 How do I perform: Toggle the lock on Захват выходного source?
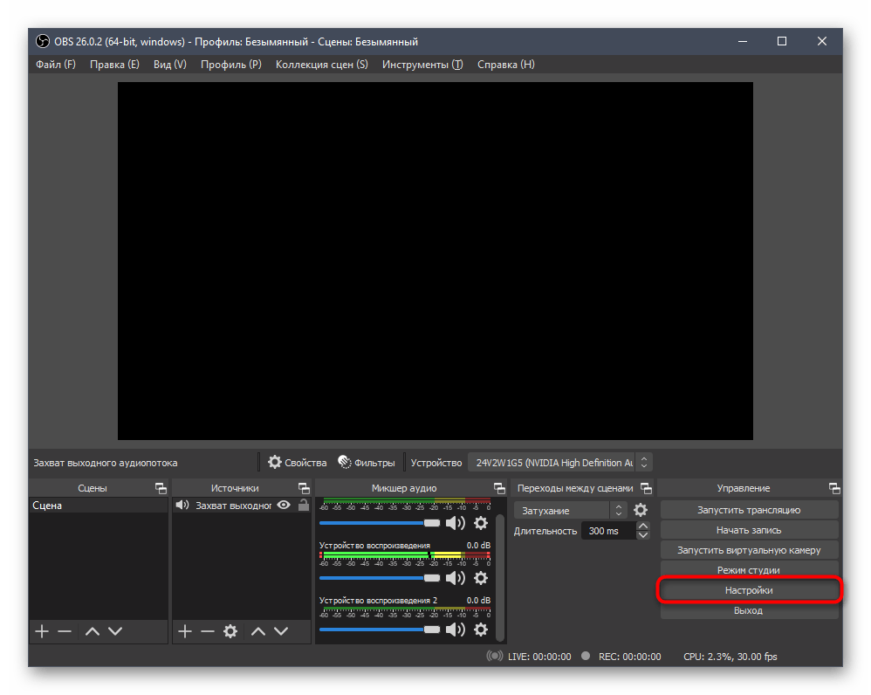pos(304,506)
